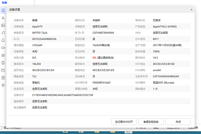This screenshot has height=134, width=201.
Task: Click the 设备详情 dialog title
Action: [14, 10]
